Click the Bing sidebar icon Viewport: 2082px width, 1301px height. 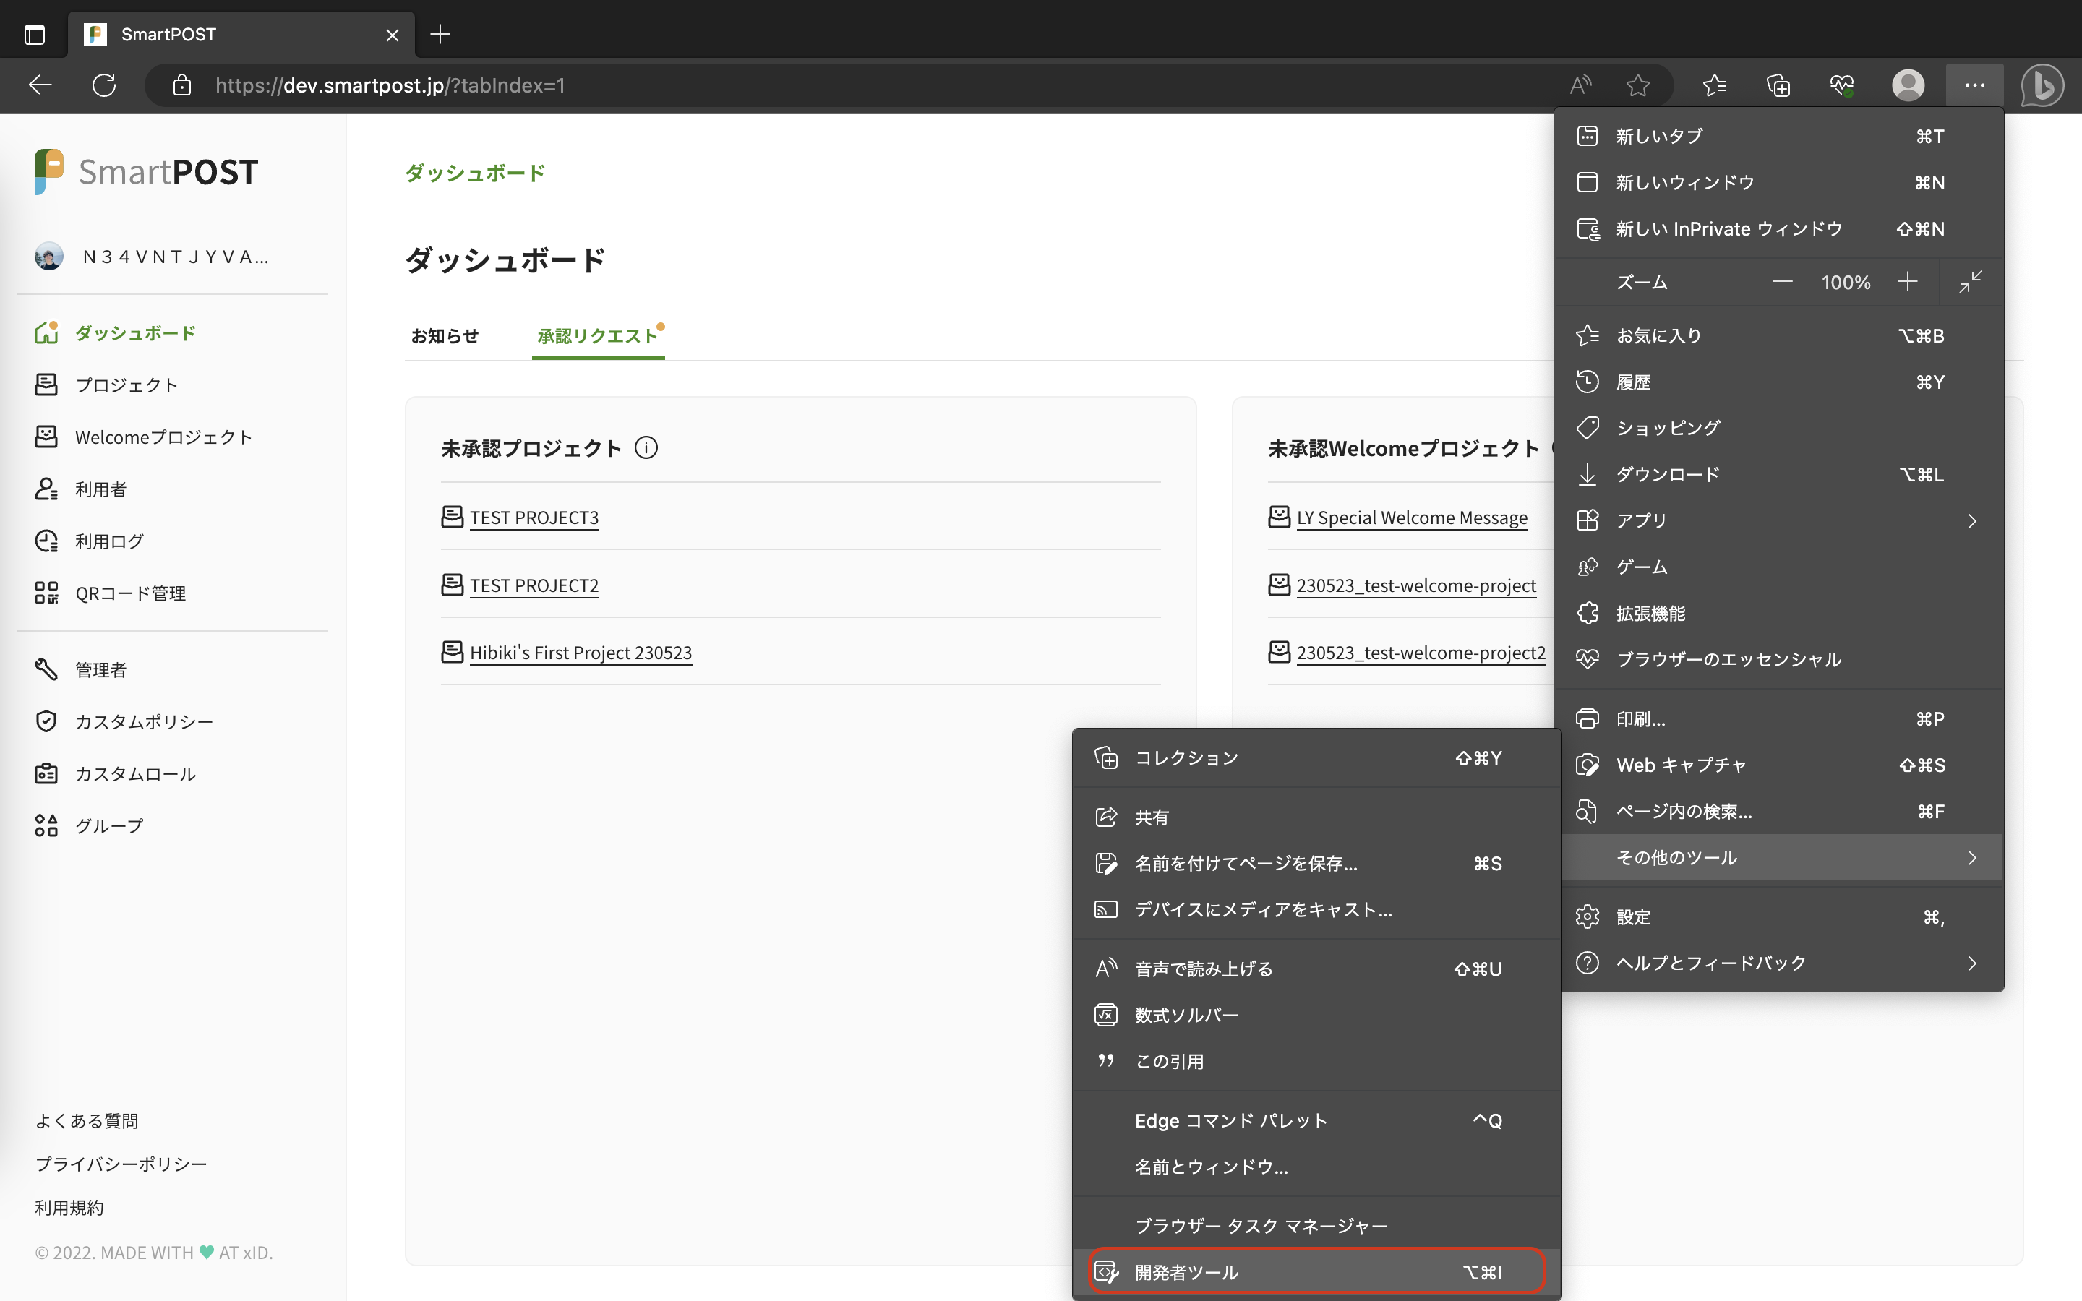(2042, 85)
